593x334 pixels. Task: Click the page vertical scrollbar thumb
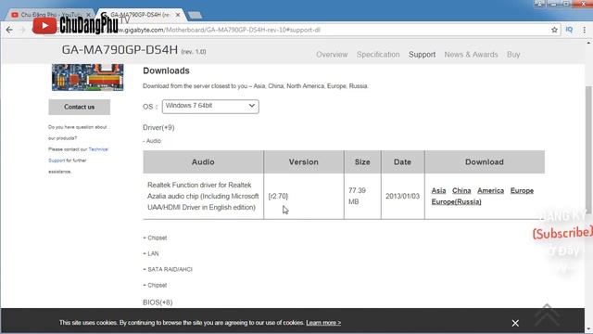[x=588, y=149]
